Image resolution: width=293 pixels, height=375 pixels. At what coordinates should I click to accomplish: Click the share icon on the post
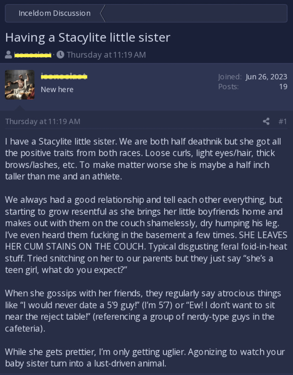pyautogui.click(x=266, y=121)
